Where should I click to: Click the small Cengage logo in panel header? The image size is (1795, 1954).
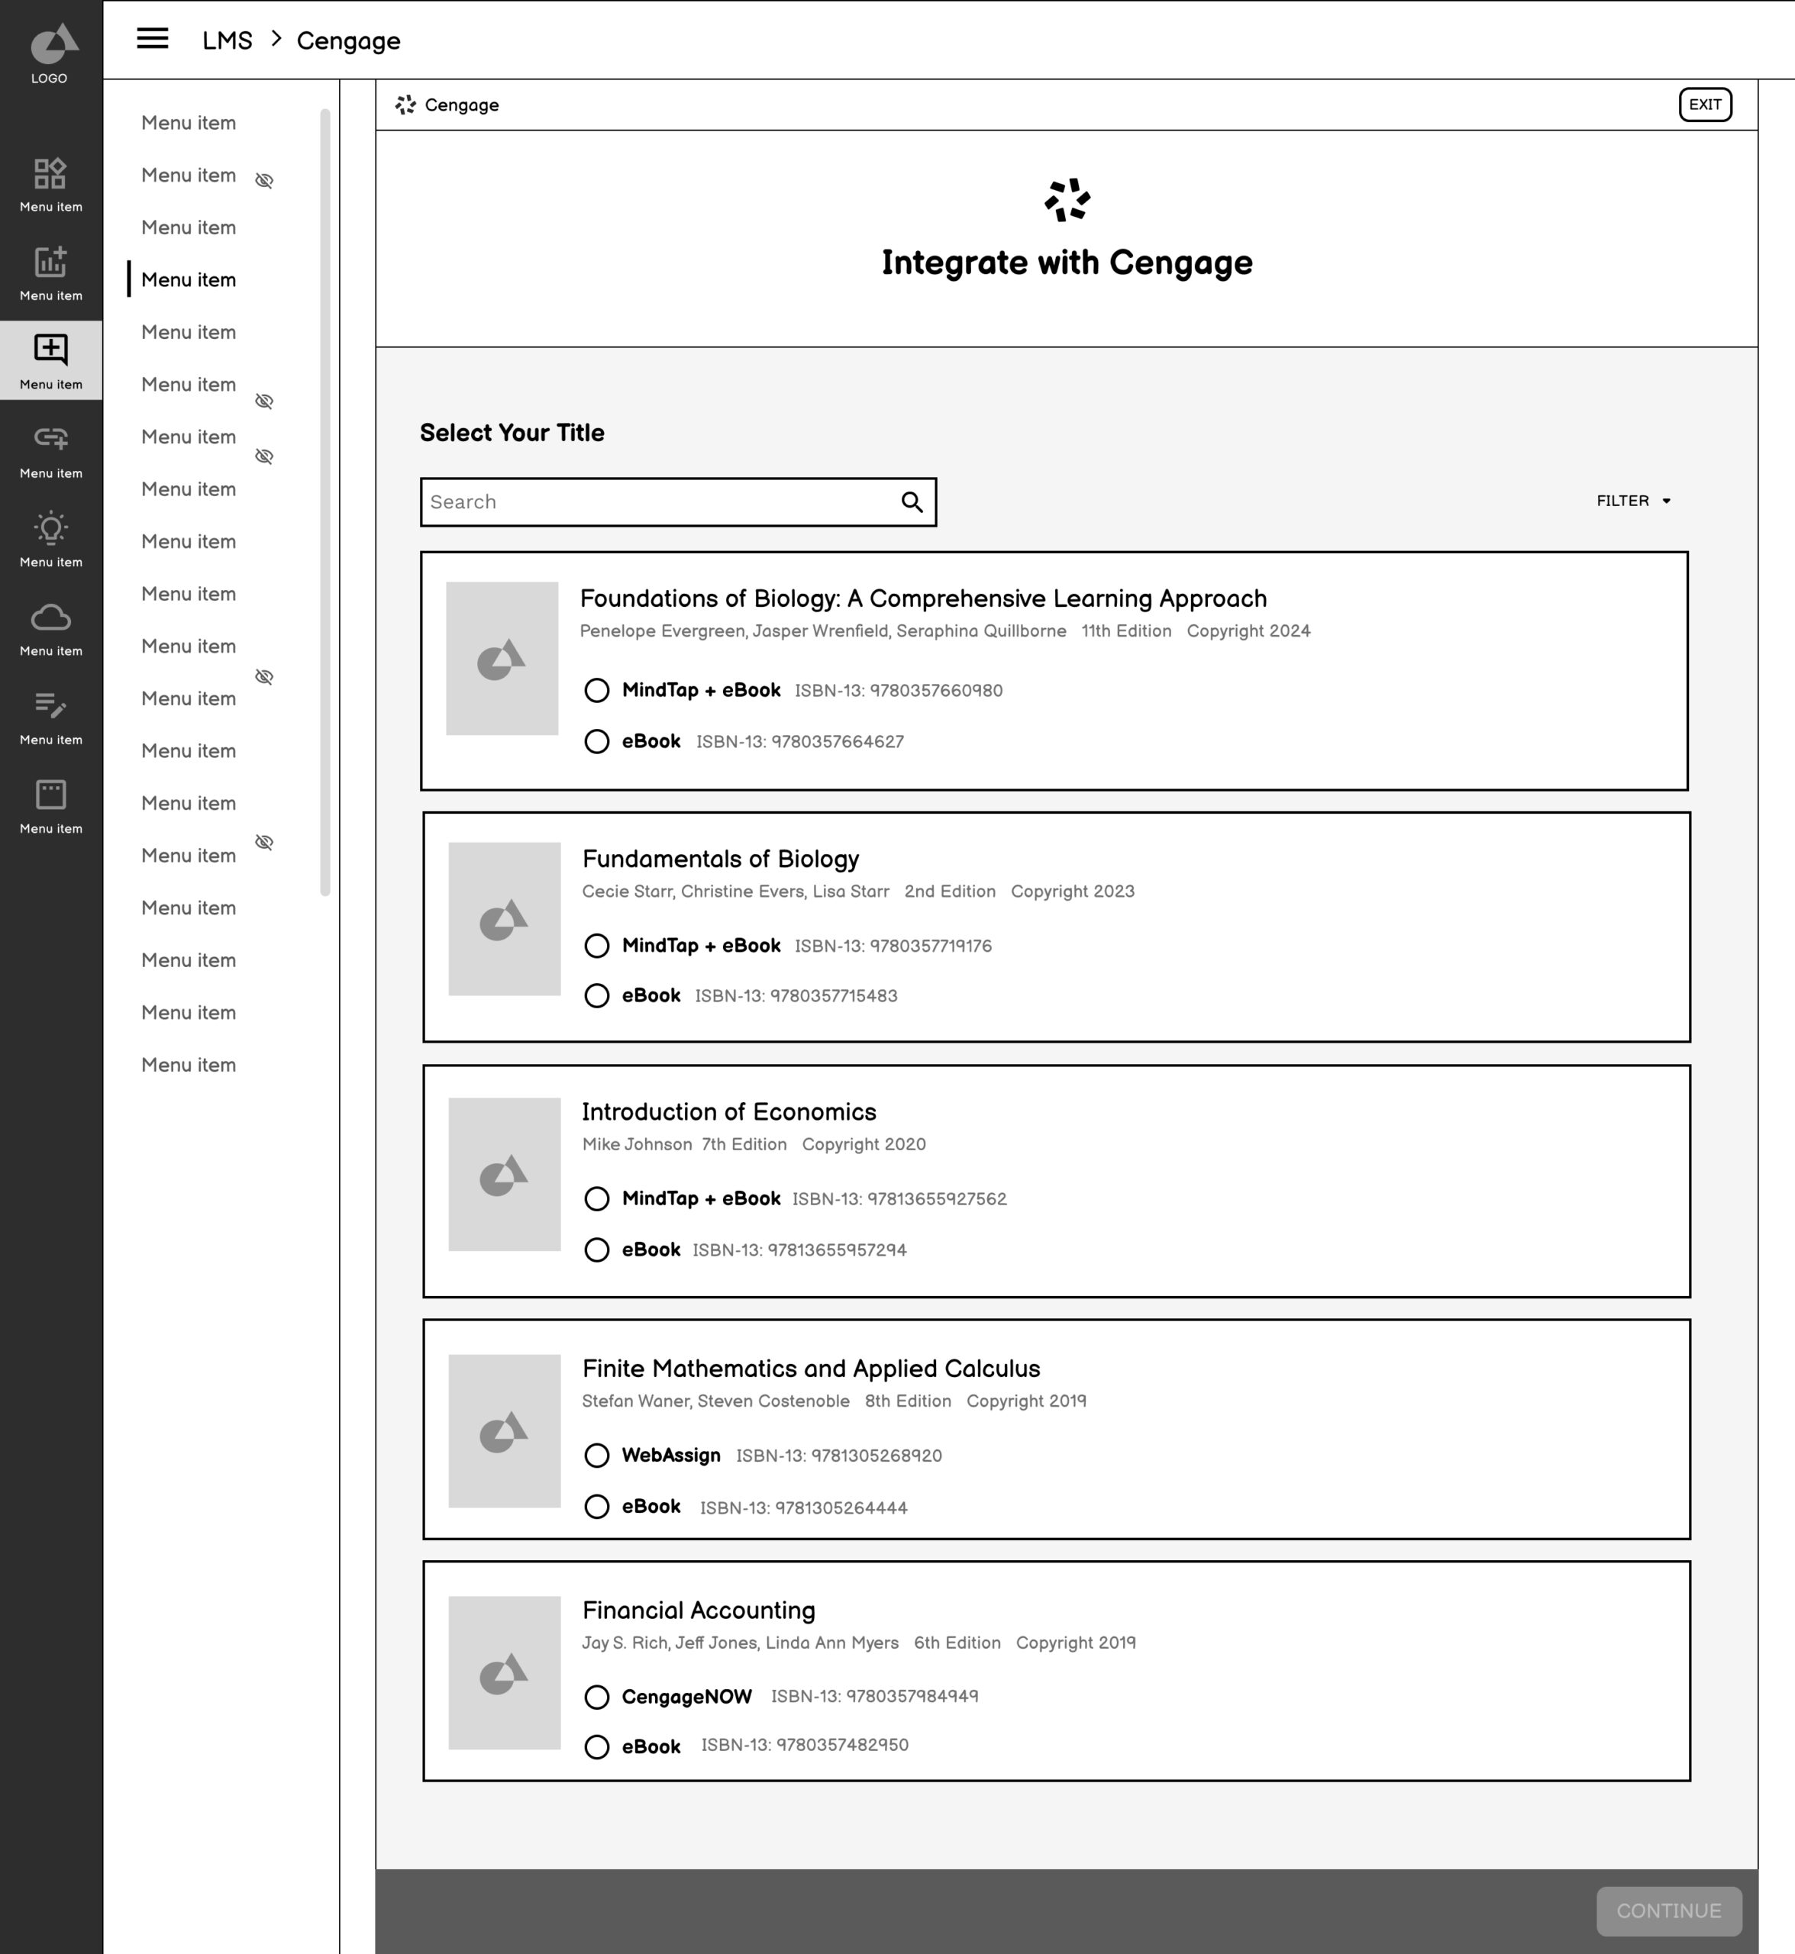point(406,105)
